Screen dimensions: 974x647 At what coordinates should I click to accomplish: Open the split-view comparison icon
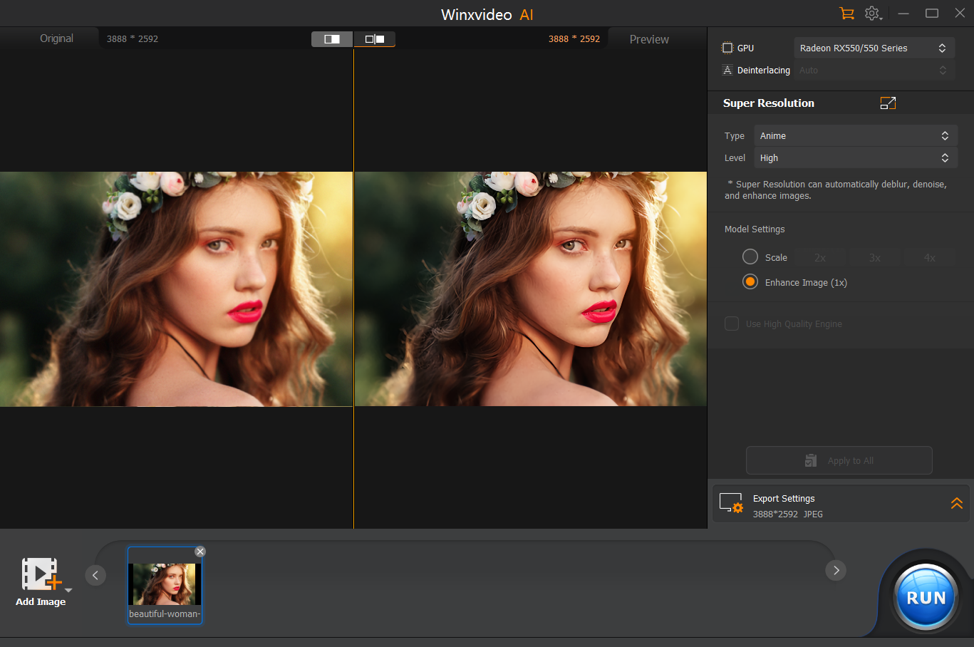[x=331, y=39]
